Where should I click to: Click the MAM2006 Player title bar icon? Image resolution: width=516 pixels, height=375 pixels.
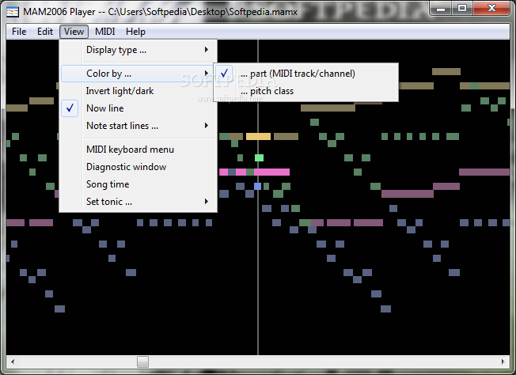(13, 12)
